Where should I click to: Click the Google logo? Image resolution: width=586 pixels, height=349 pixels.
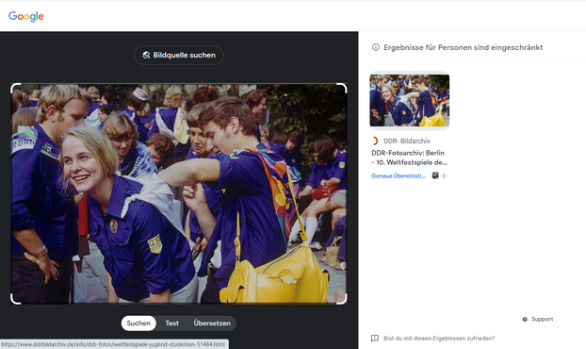tap(25, 16)
